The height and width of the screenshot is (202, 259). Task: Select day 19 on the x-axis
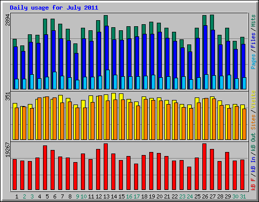(152, 196)
